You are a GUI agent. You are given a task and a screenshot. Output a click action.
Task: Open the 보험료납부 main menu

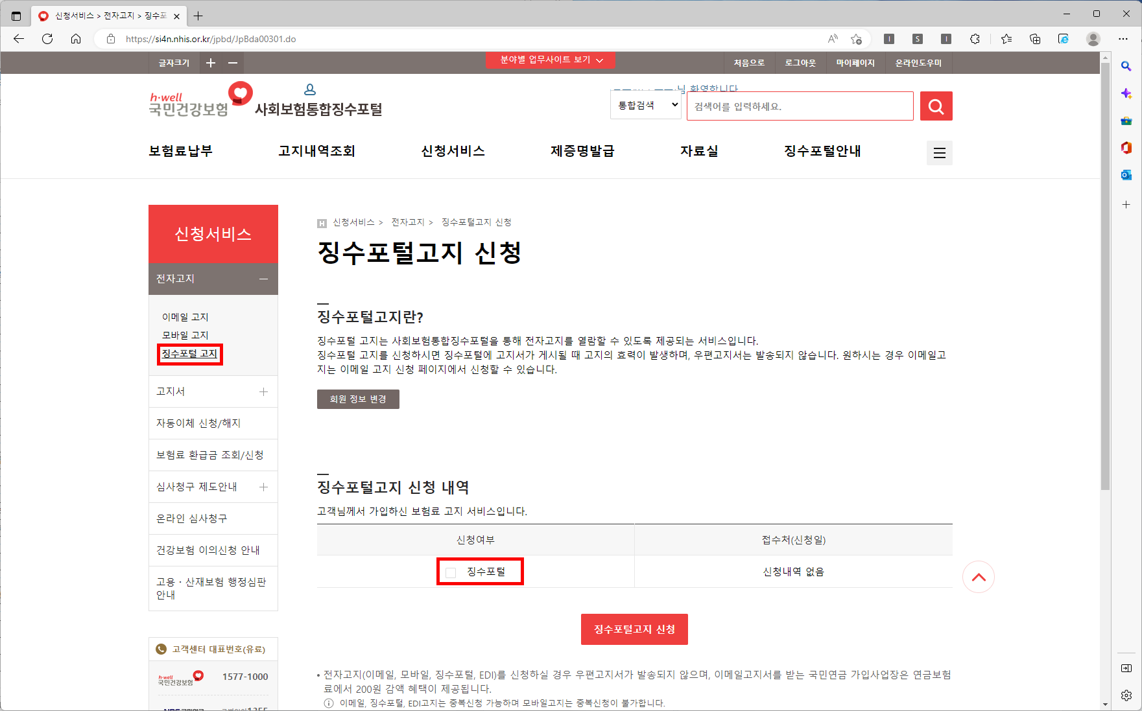(x=181, y=151)
